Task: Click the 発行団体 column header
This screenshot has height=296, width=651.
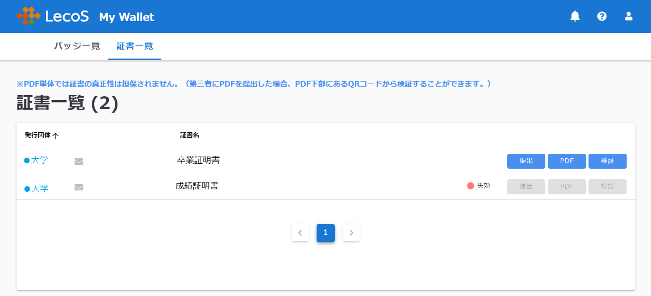Action: coord(38,135)
